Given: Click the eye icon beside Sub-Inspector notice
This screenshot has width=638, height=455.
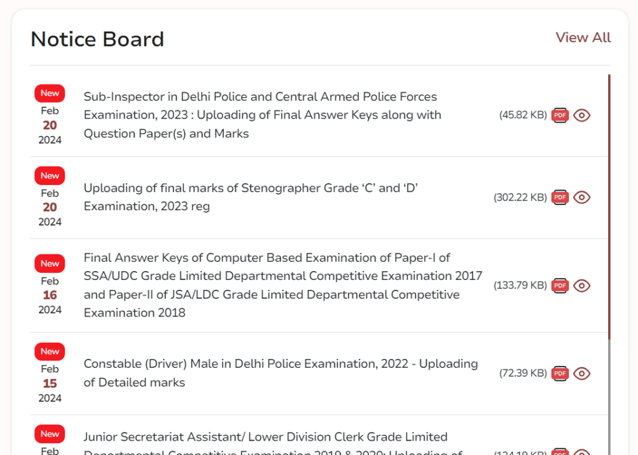Looking at the screenshot, I should pyautogui.click(x=581, y=115).
